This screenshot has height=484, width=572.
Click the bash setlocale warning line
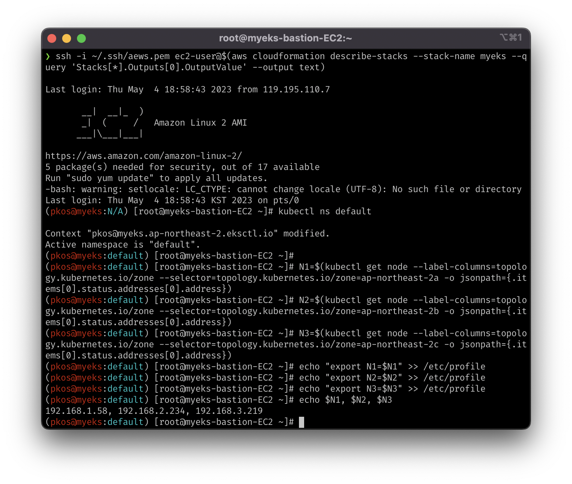(x=283, y=189)
